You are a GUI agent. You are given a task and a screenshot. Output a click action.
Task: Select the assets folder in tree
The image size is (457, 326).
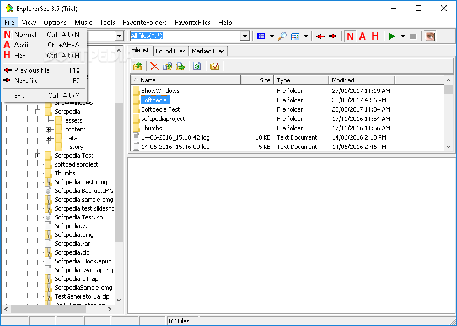click(74, 120)
